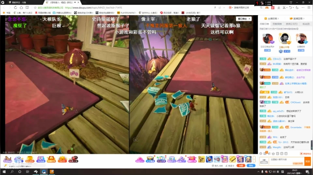Viewport: 313px width, 175px height.
Task: Expand the share dropdown chevron in address bar
Action: point(224,7)
